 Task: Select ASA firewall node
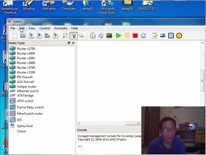point(22,82)
